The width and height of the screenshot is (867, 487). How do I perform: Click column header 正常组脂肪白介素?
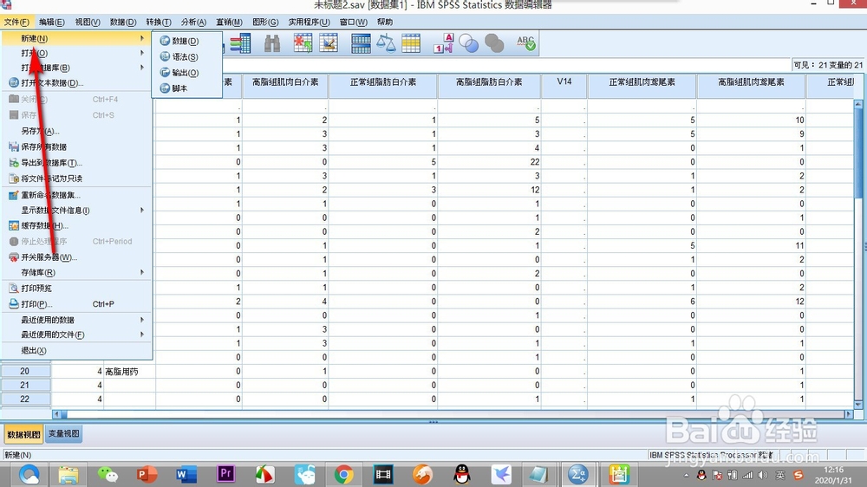[382, 86]
